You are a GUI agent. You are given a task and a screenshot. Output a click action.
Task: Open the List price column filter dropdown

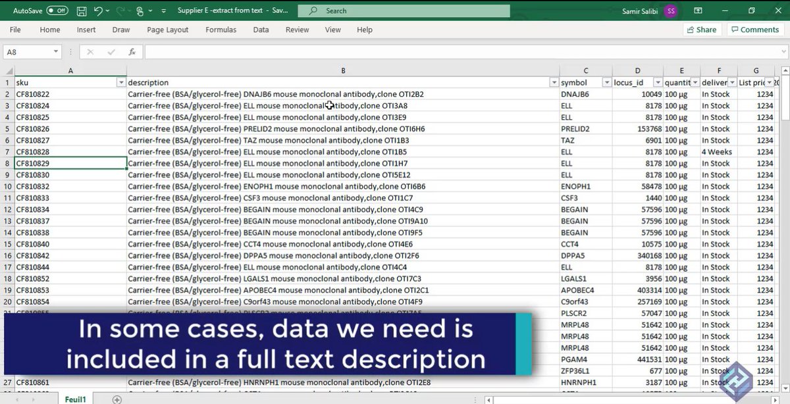coord(768,83)
